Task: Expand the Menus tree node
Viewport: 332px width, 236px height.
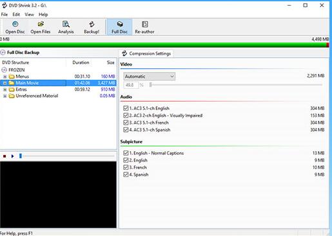Action: (5, 77)
